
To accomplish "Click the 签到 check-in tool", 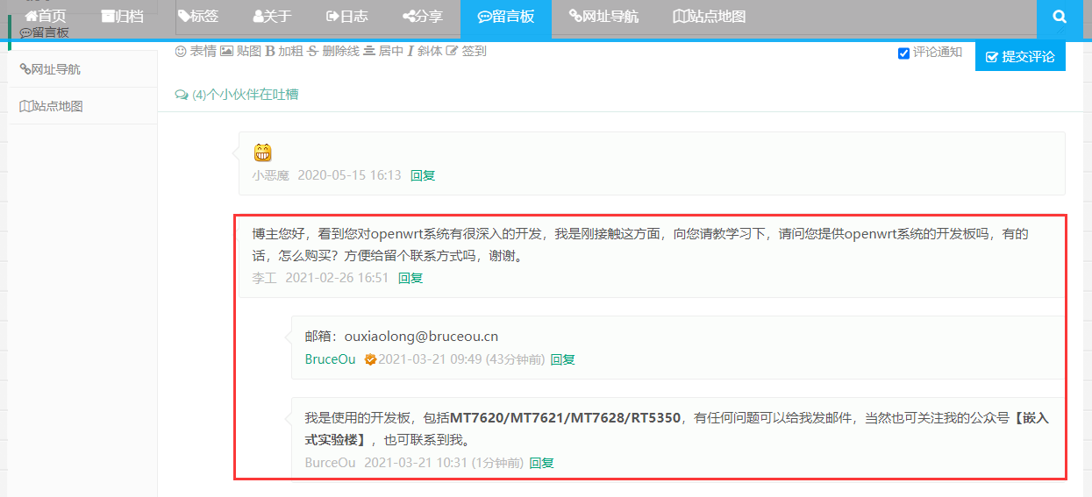I will 467,51.
